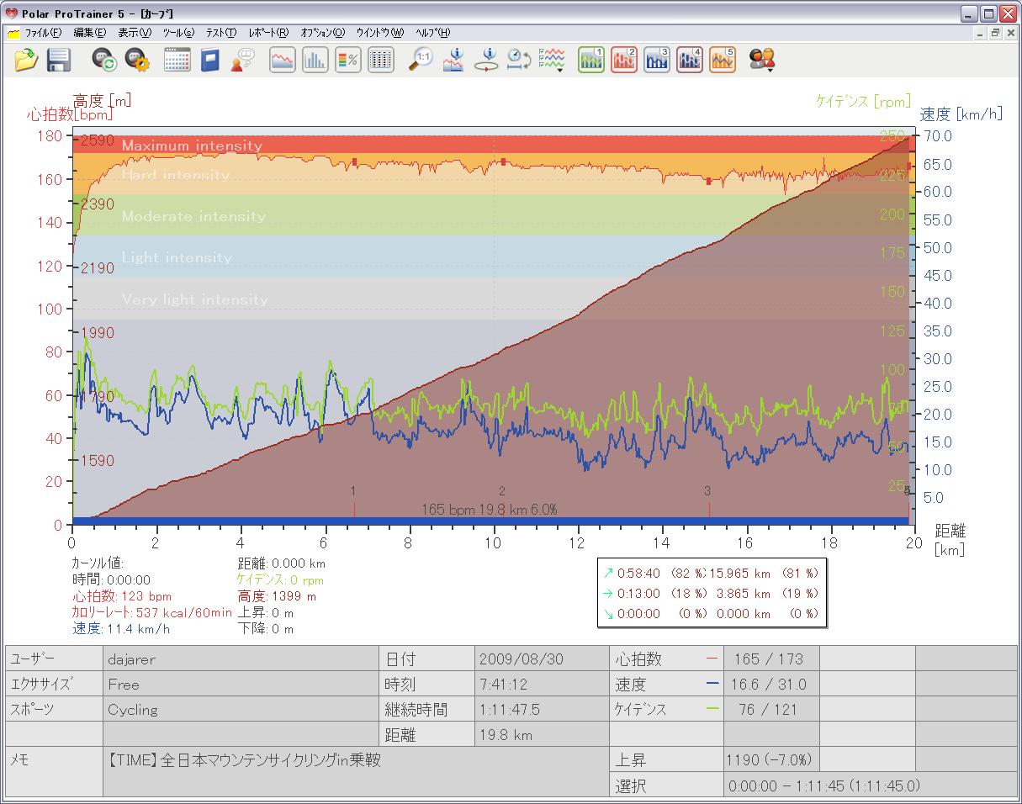Open the blue training diary book icon
1022x804 pixels.
pyautogui.click(x=209, y=60)
